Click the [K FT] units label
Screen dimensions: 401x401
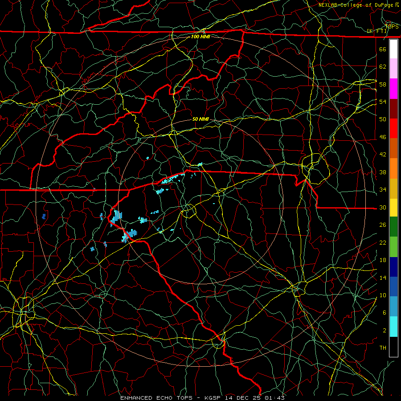click(377, 31)
